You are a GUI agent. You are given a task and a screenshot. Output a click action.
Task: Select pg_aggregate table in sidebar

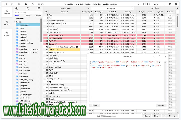click(28, 25)
